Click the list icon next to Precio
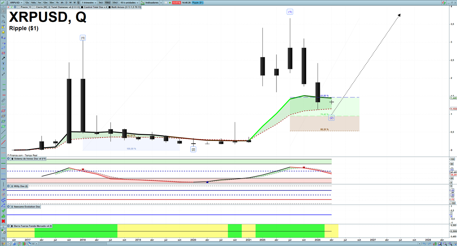 click(x=30, y=7)
